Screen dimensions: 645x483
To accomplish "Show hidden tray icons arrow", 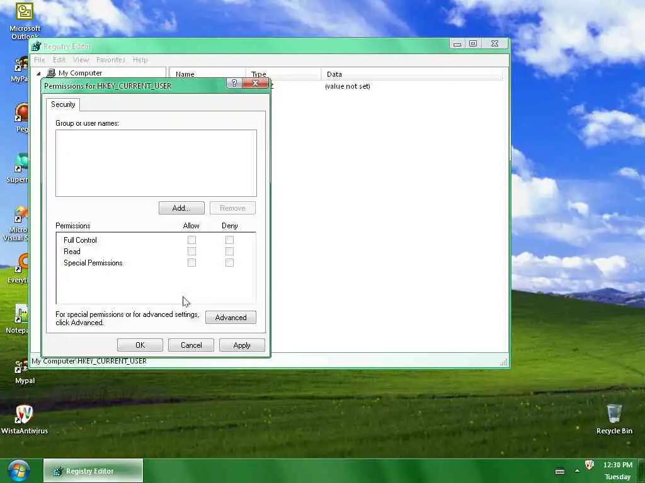I will pyautogui.click(x=577, y=470).
